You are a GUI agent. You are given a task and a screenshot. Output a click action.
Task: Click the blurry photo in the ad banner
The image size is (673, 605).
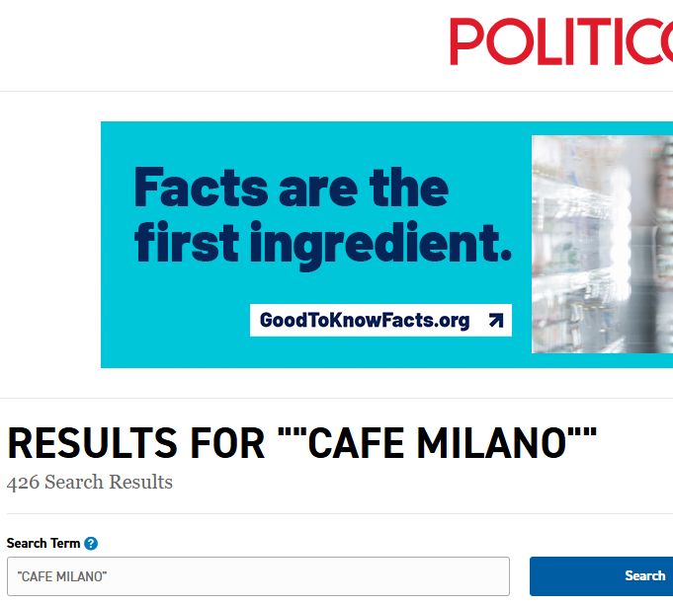(601, 244)
